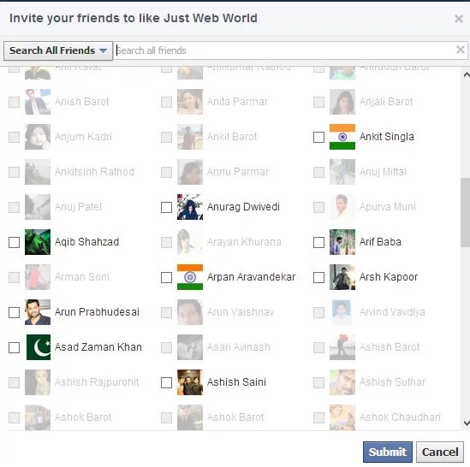Screen dimensions: 470x467
Task: Tick the checkbox for Ashish Saini
Action: (166, 382)
